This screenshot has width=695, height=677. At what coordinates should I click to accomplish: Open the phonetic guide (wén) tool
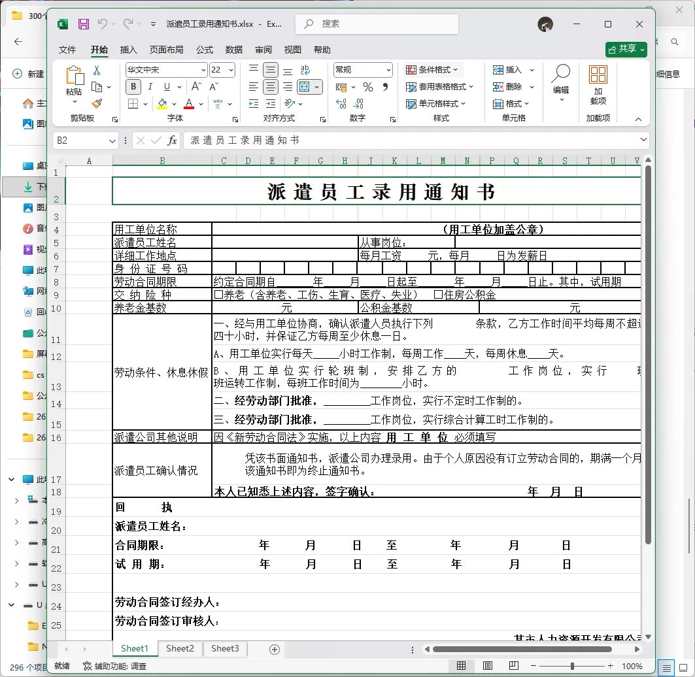pos(218,104)
